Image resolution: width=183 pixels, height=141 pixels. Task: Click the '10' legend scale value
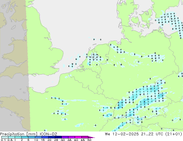tap(36, 140)
